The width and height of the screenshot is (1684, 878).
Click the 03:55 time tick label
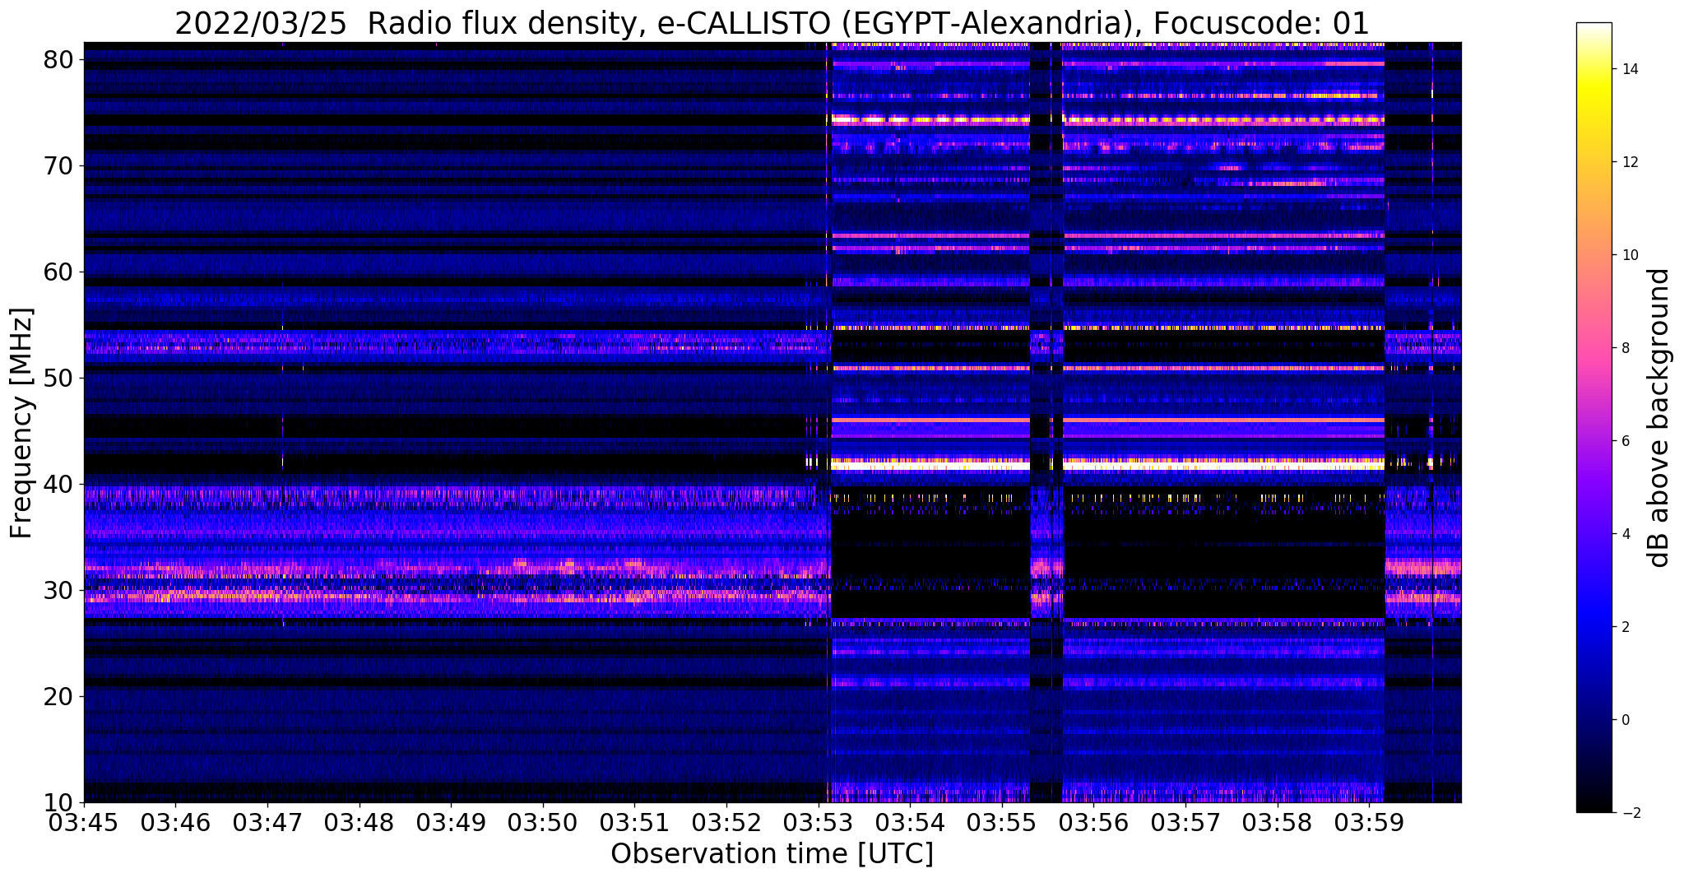point(1001,824)
